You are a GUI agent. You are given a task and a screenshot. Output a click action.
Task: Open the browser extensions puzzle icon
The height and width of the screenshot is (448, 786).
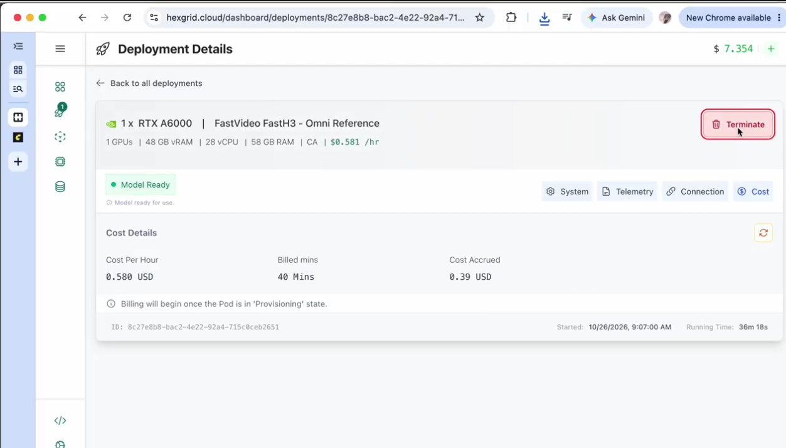511,18
